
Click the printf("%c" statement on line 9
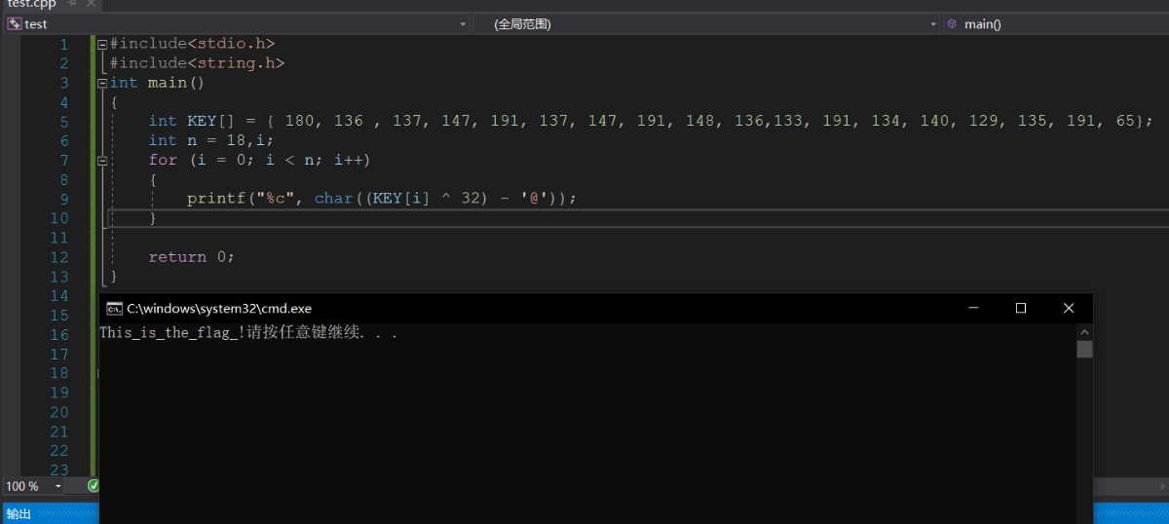[x=382, y=198]
